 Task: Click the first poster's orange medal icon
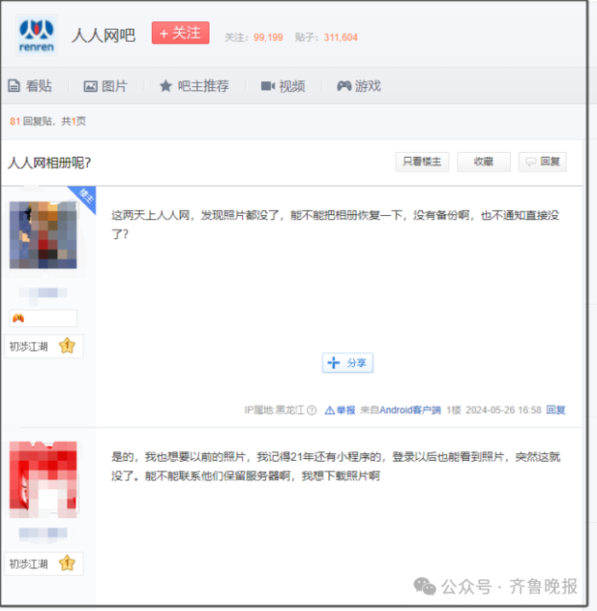tap(18, 318)
